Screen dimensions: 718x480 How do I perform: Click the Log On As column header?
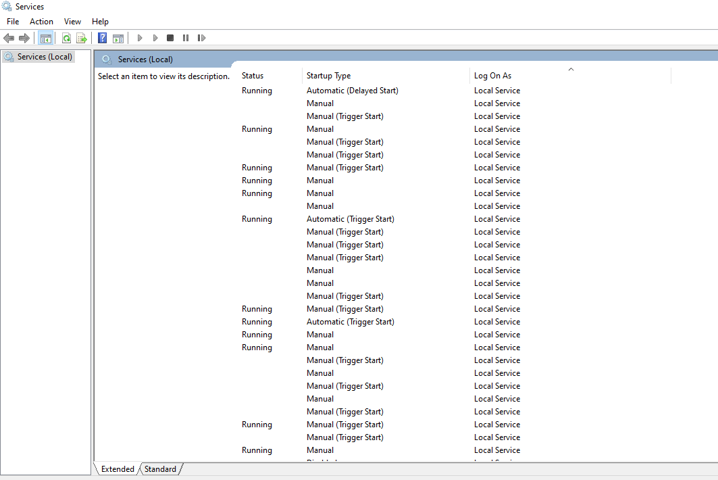coord(492,76)
